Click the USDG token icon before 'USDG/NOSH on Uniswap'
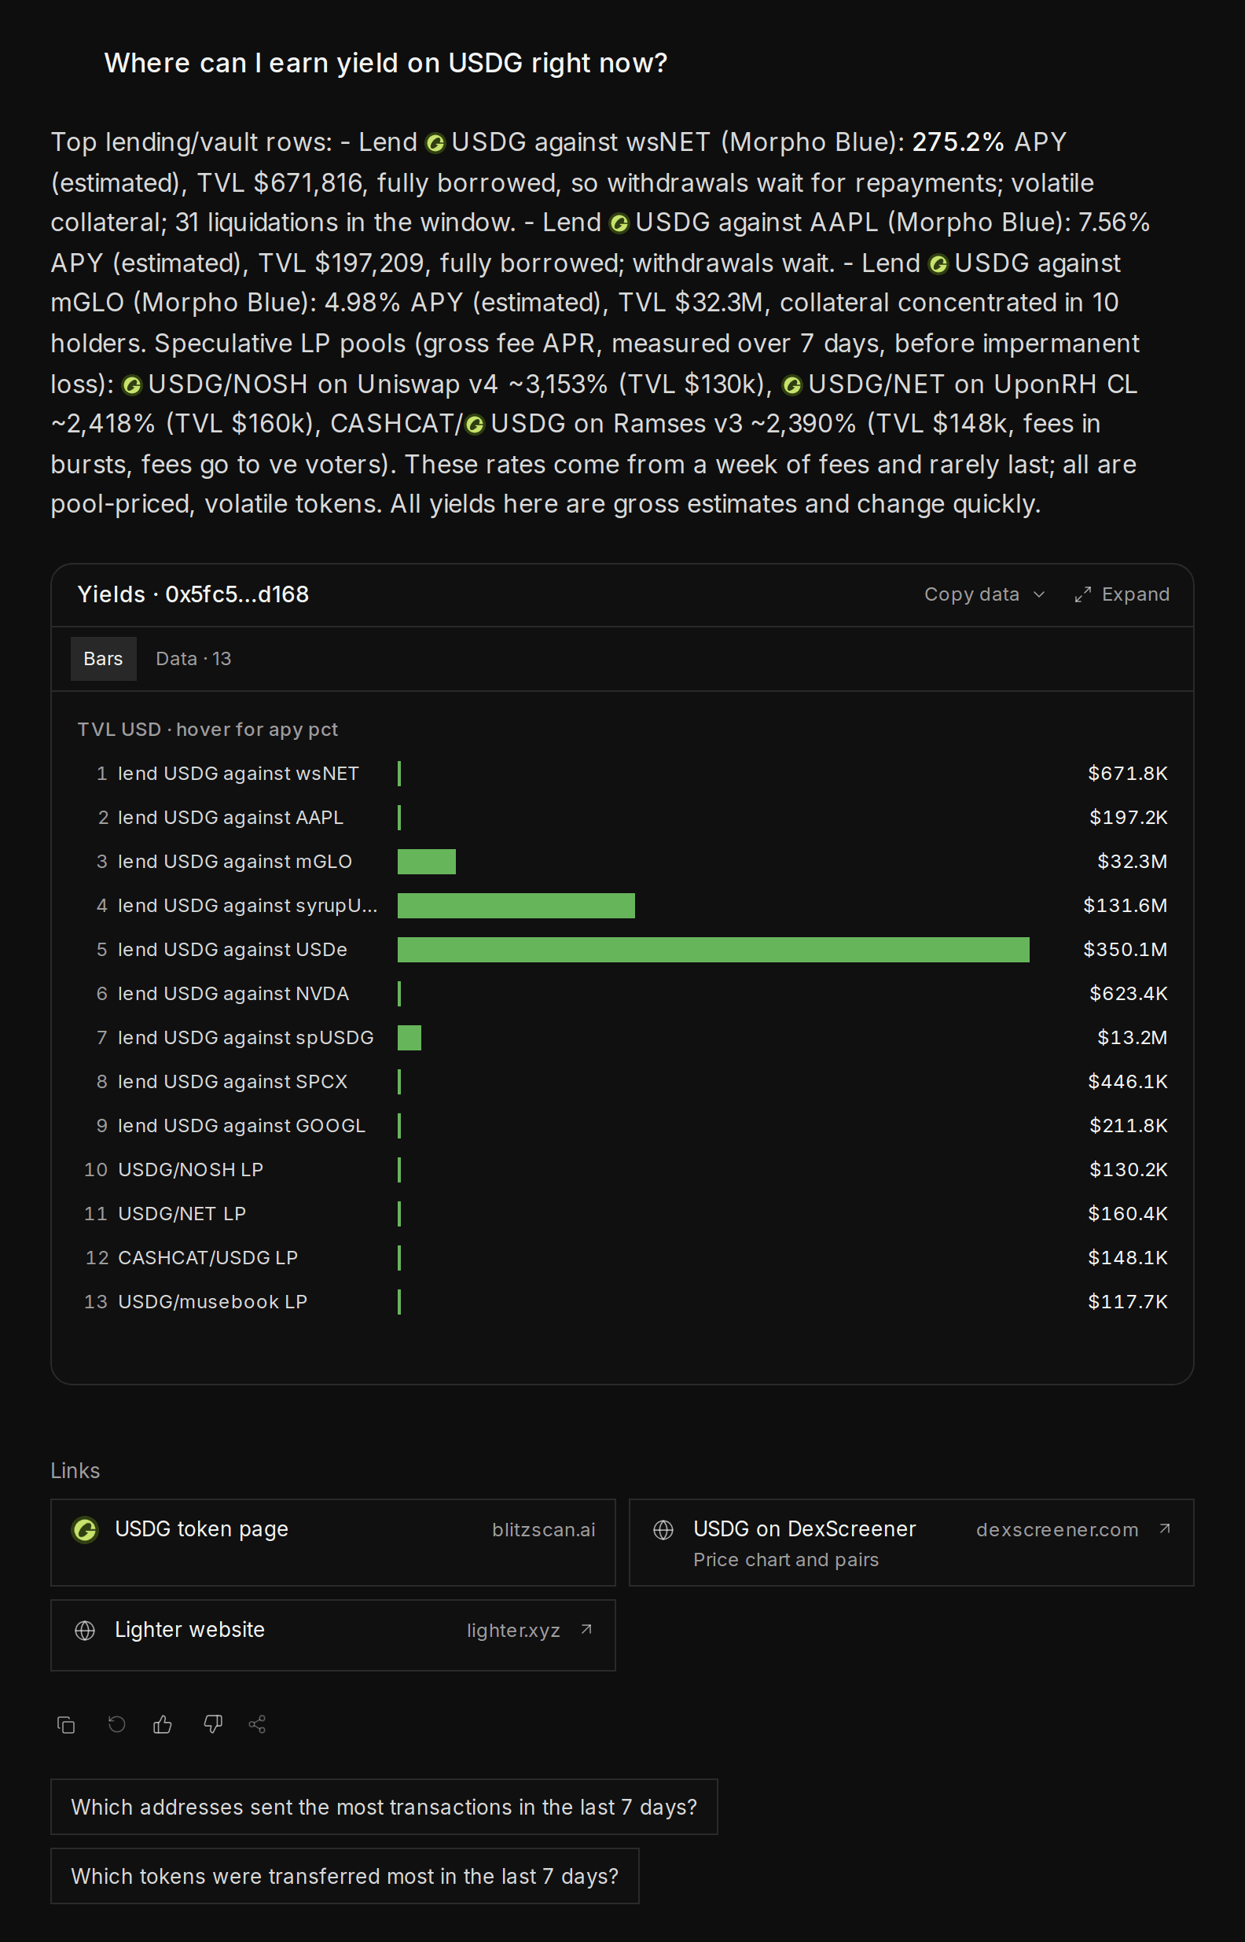 coord(132,384)
